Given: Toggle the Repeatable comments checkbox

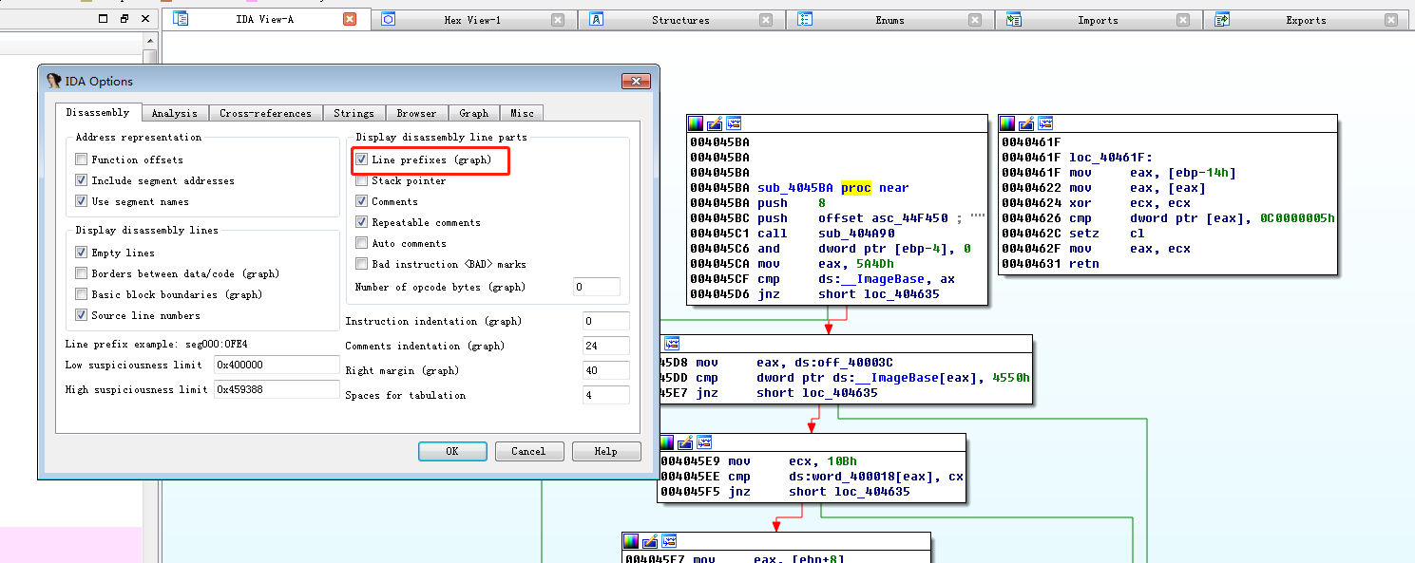Looking at the screenshot, I should [361, 222].
